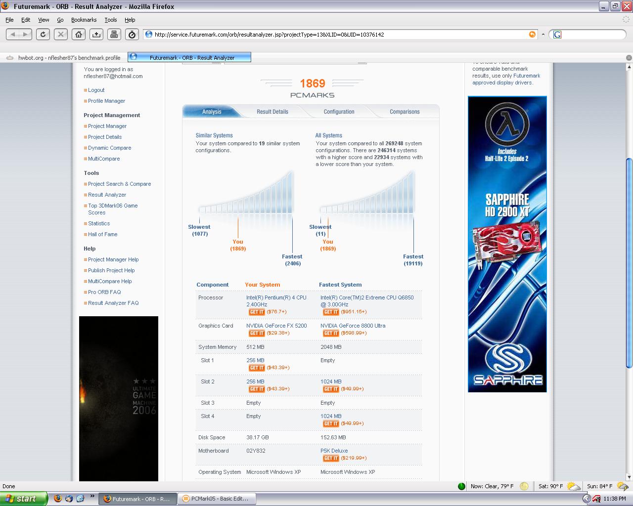Screen dimensions: 633x506
Task: Open the Help menu
Action: click(x=130, y=20)
